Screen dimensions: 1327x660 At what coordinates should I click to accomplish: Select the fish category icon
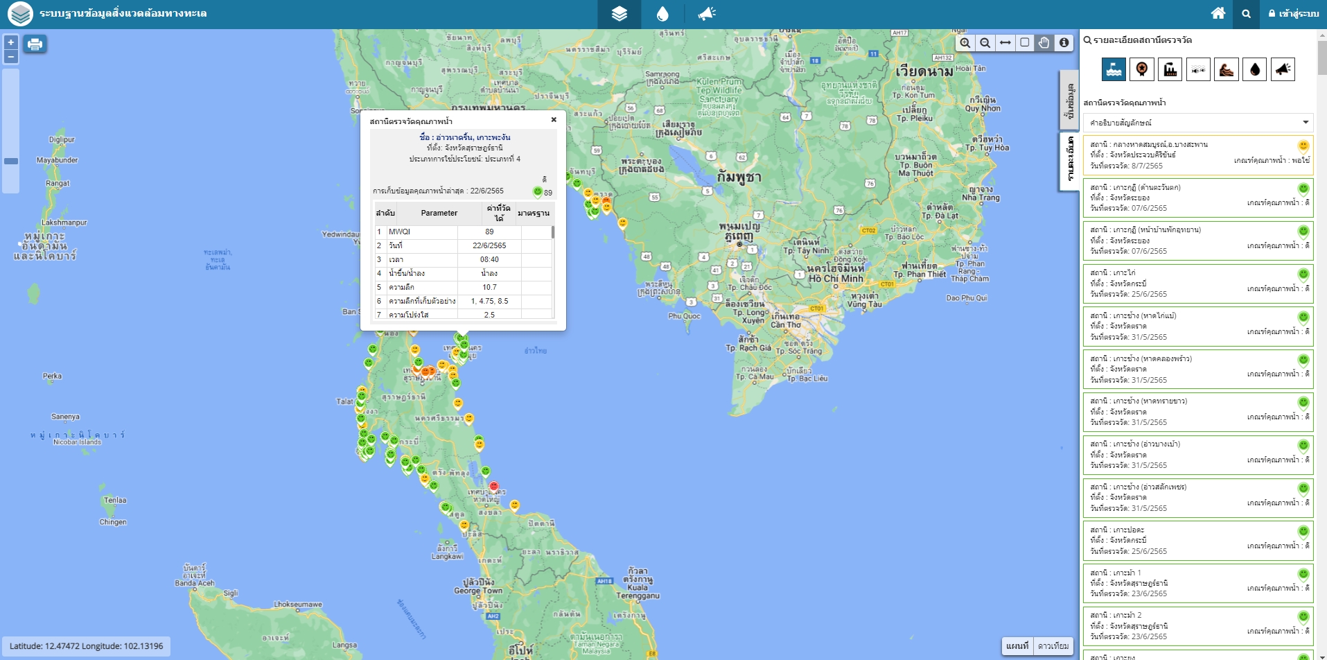(x=1198, y=69)
